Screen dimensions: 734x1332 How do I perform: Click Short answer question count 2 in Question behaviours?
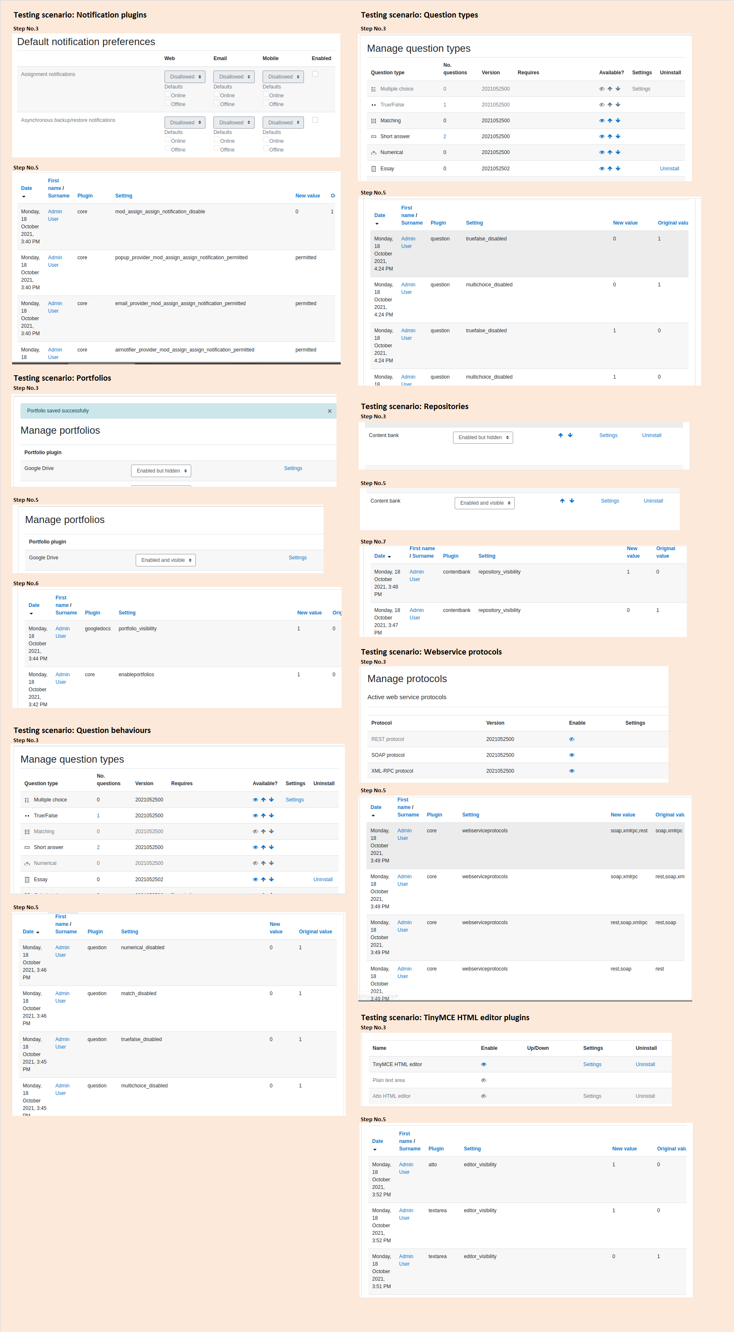point(98,848)
